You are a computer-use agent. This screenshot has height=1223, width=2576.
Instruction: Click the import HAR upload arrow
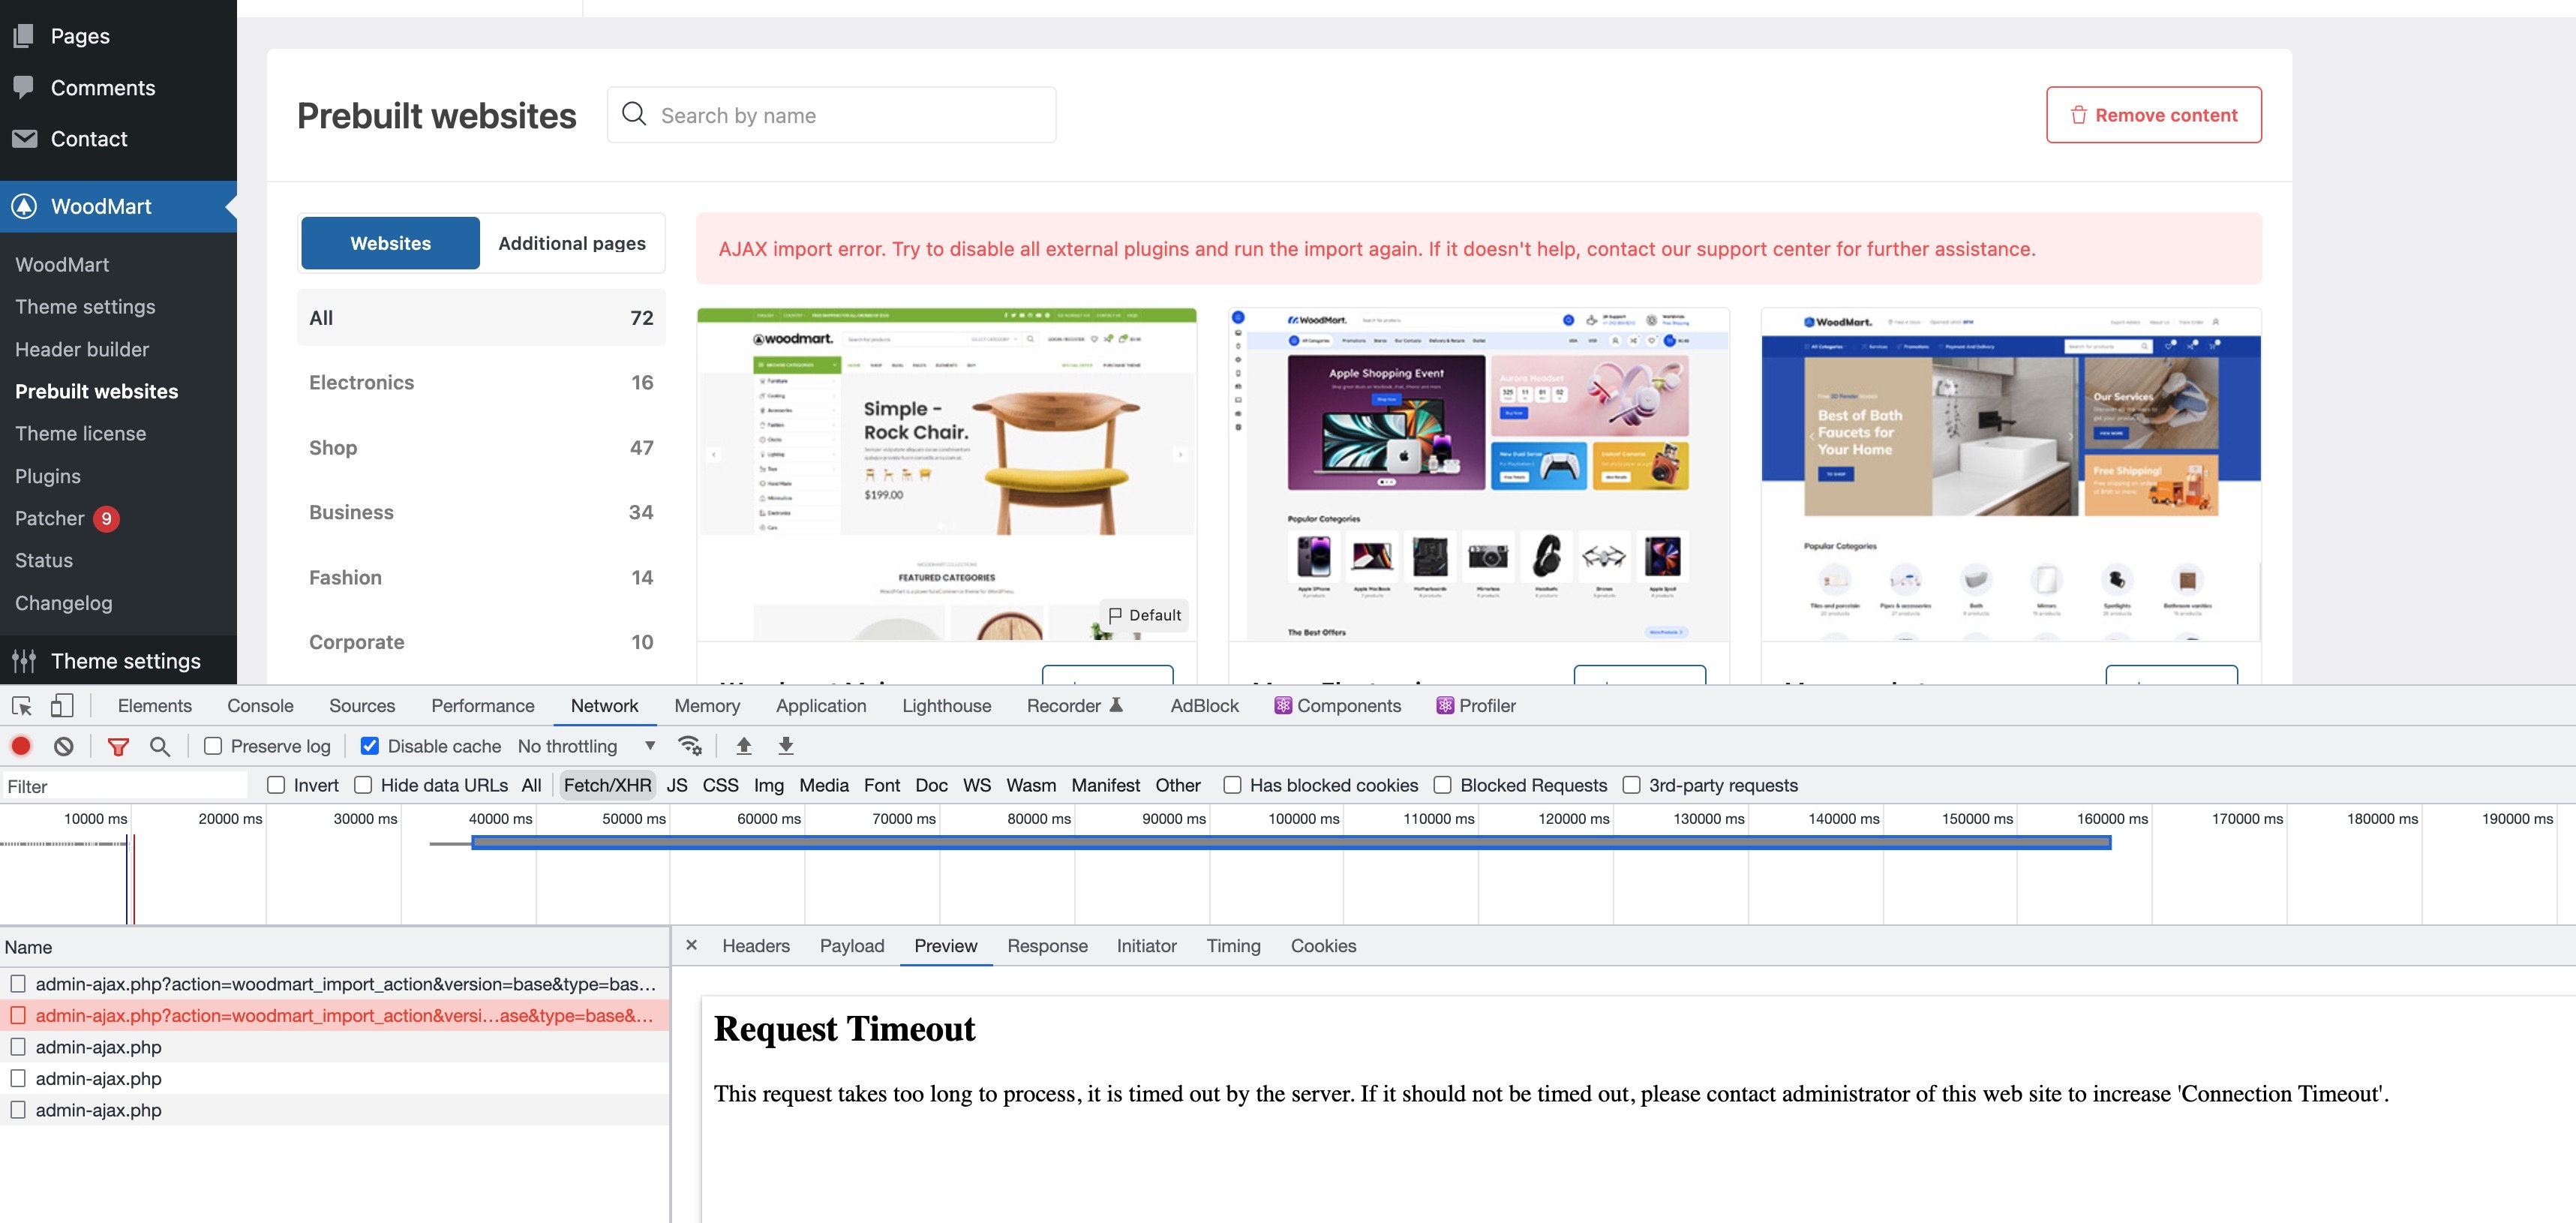coord(744,746)
